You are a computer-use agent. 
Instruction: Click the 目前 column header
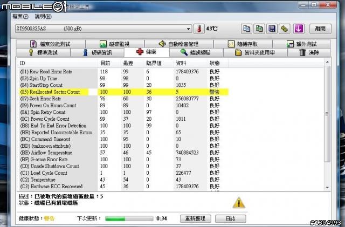(109, 63)
